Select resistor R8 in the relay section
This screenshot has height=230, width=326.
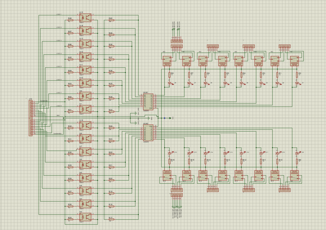pos(169,74)
